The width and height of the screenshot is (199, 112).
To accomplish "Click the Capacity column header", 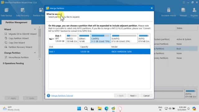I will tap(95, 47).
